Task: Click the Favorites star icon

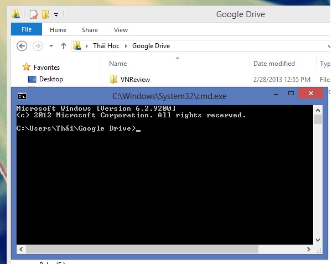Action: (27, 67)
